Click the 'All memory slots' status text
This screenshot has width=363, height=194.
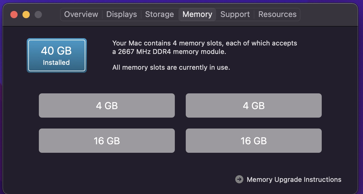[171, 67]
